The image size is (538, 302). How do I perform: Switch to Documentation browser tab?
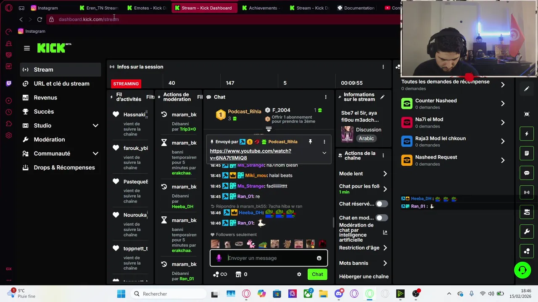pyautogui.click(x=356, y=8)
